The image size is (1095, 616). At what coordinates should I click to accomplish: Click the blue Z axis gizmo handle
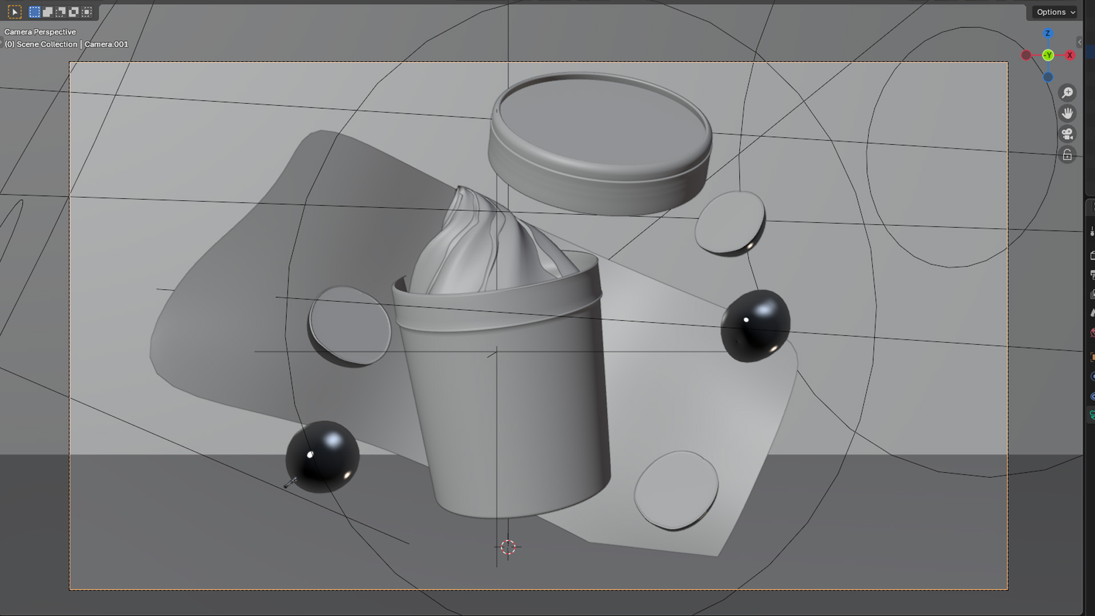coord(1048,34)
